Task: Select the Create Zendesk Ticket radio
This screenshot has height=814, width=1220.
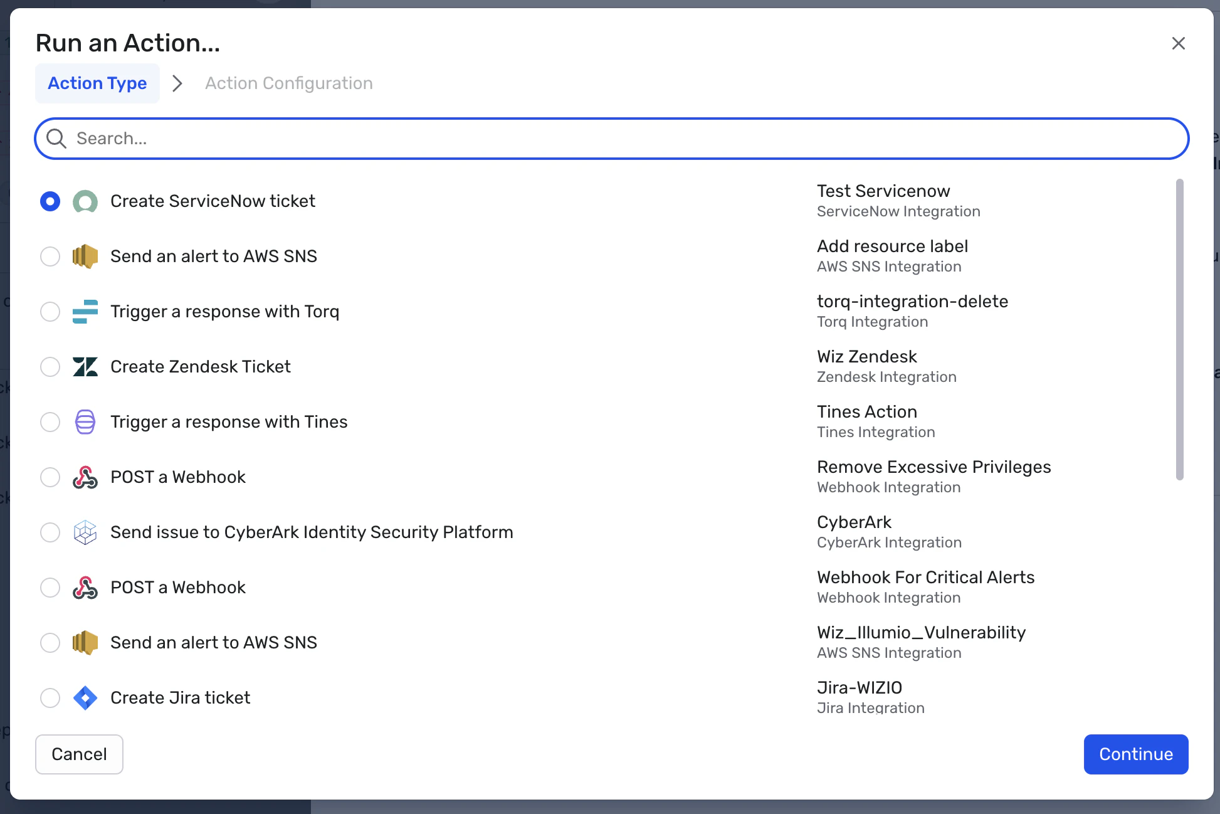Action: (x=50, y=367)
